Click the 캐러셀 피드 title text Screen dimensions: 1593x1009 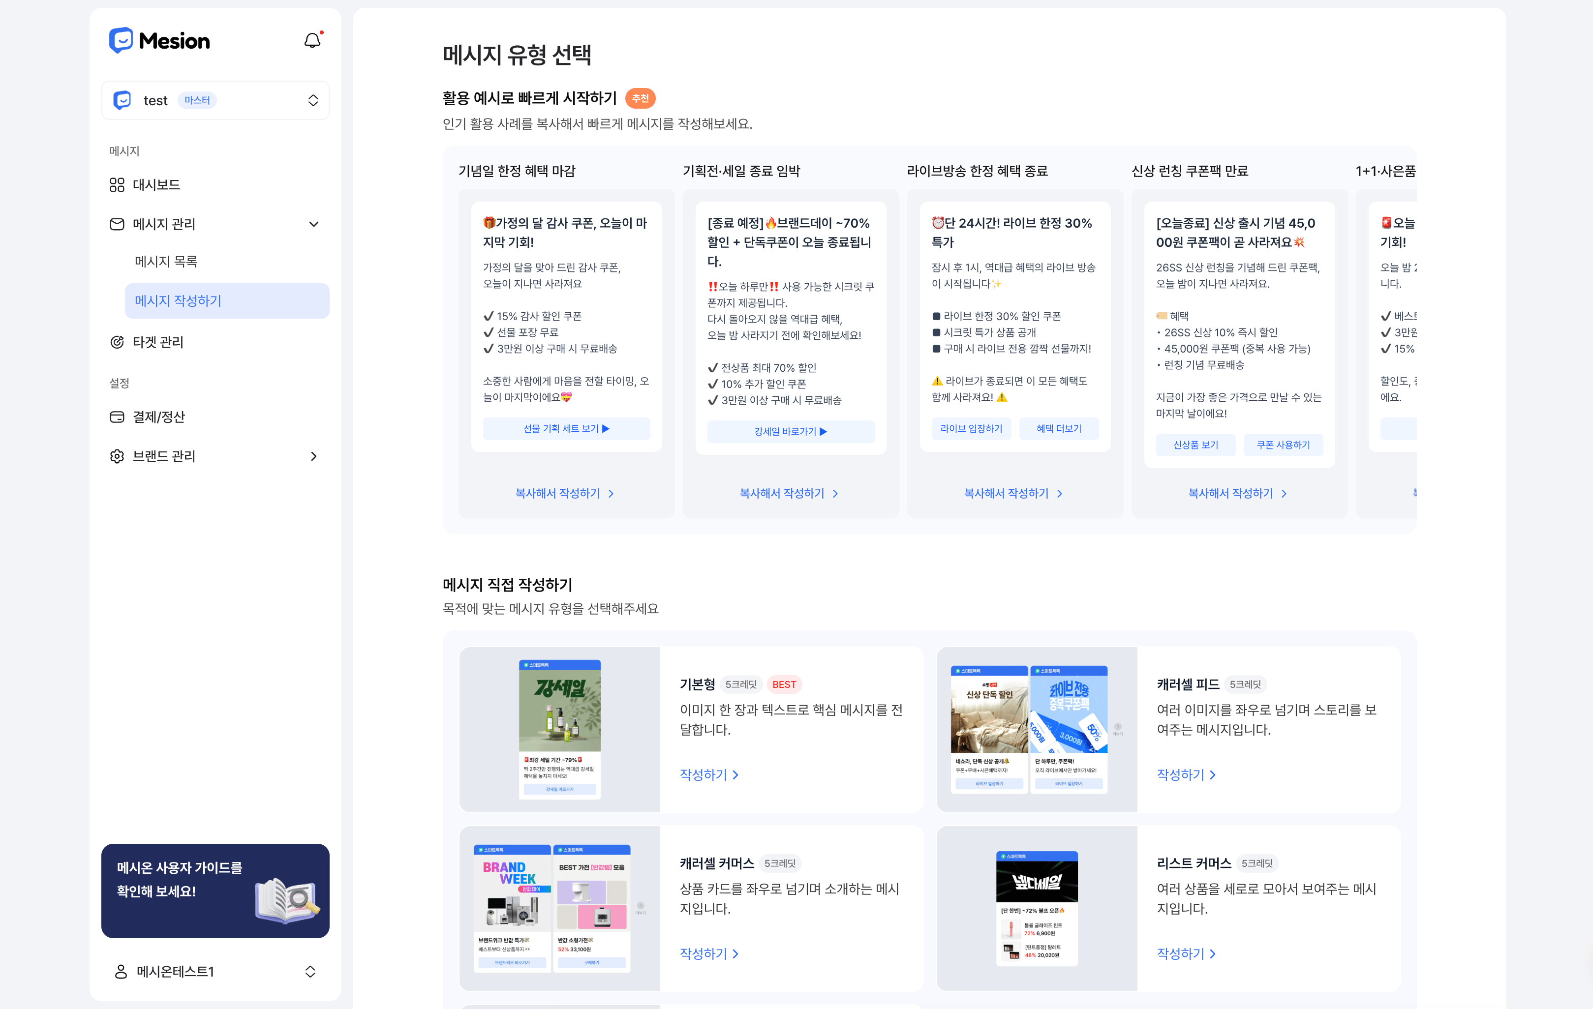point(1188,684)
